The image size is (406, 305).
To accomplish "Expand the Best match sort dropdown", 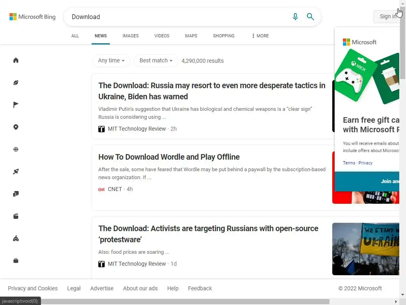I will pos(156,61).
